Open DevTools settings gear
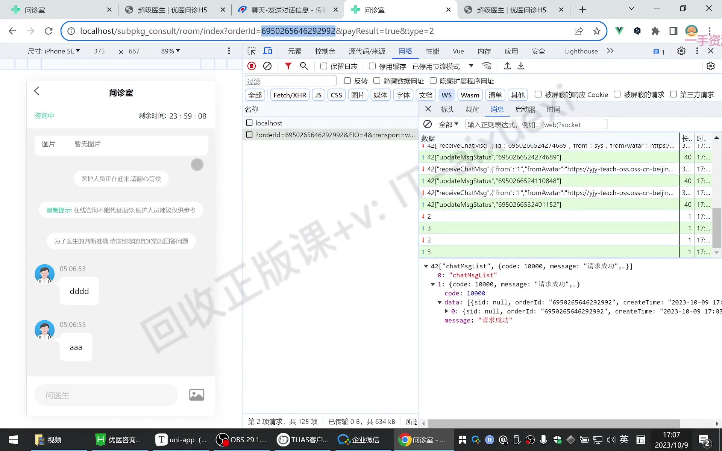This screenshot has height=451, width=722. tap(681, 51)
